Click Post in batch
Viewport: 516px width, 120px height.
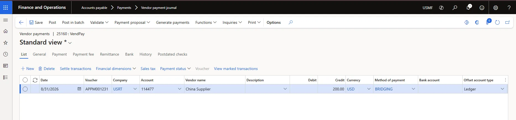(x=73, y=22)
